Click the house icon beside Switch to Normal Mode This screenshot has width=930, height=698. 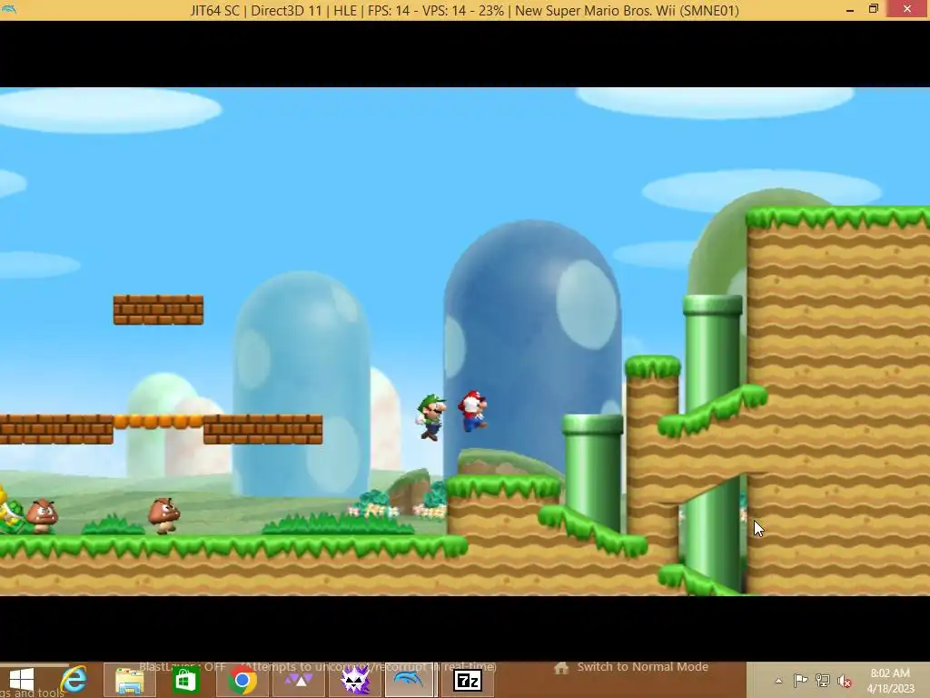coord(561,667)
